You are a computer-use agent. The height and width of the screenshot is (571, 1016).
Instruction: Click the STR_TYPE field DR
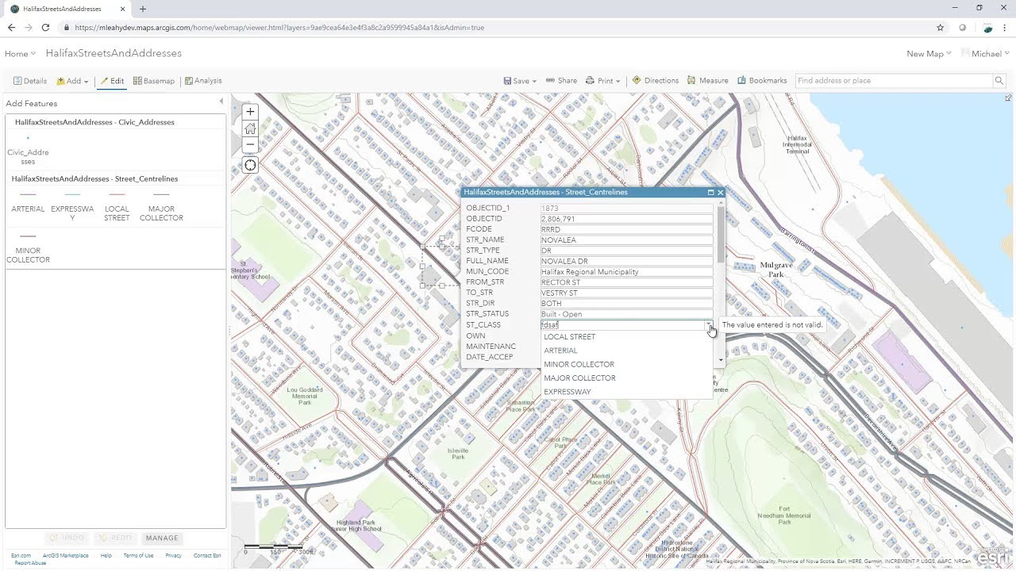tap(626, 251)
